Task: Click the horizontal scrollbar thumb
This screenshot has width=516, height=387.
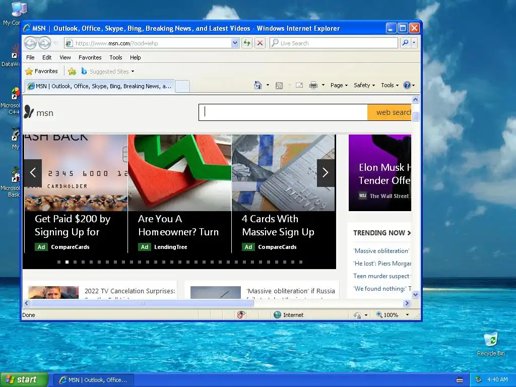Action: tap(142, 303)
